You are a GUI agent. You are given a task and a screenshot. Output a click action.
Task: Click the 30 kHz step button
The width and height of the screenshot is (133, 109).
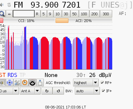click(x=66, y=14)
